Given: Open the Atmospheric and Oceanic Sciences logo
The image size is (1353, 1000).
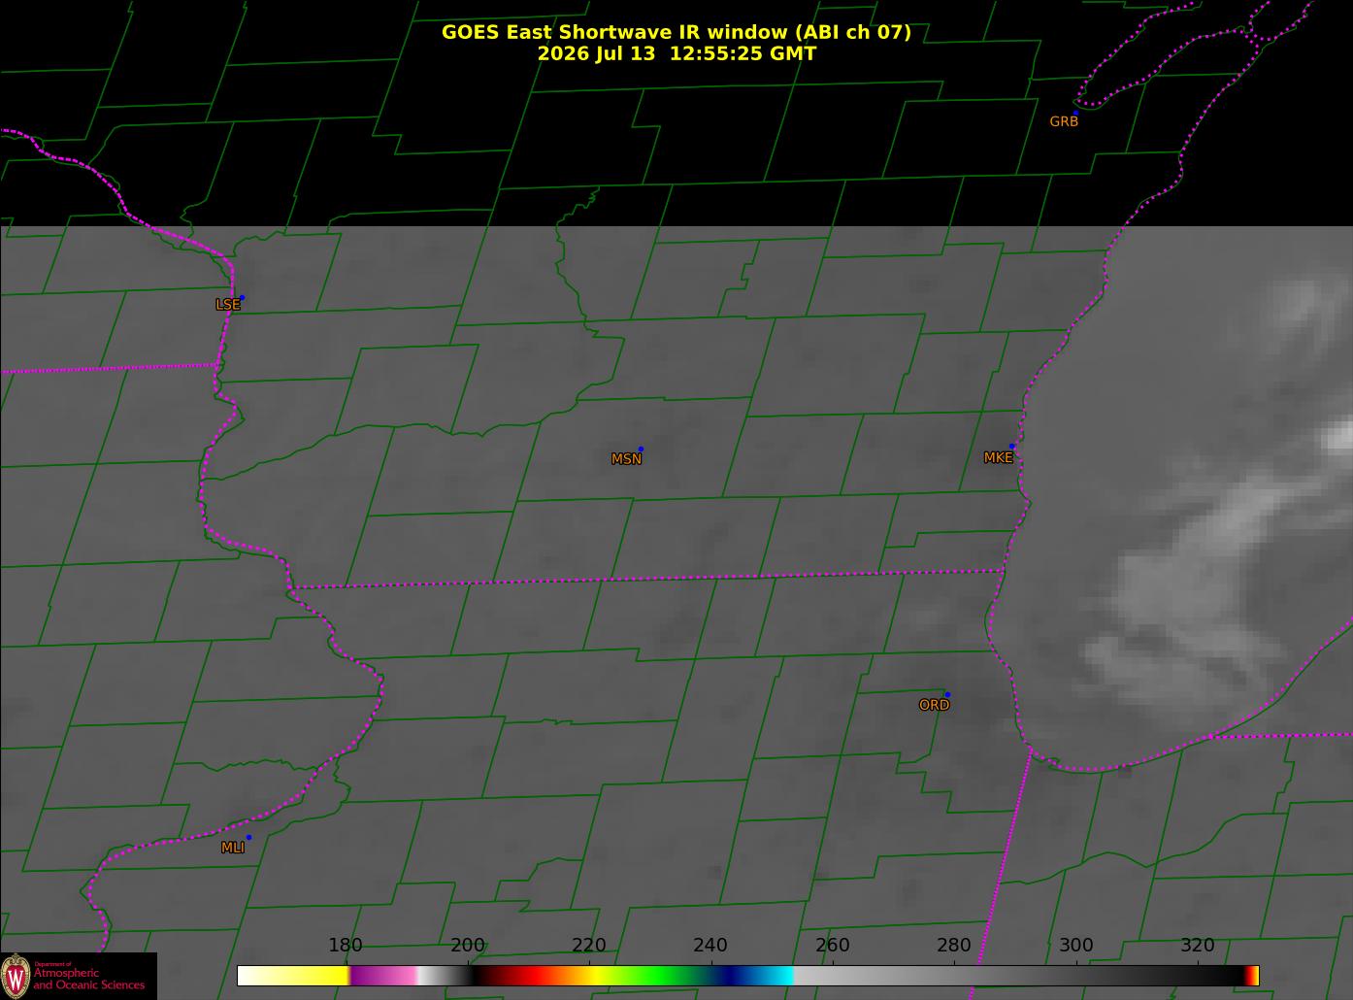Looking at the screenshot, I should pos(79,976).
